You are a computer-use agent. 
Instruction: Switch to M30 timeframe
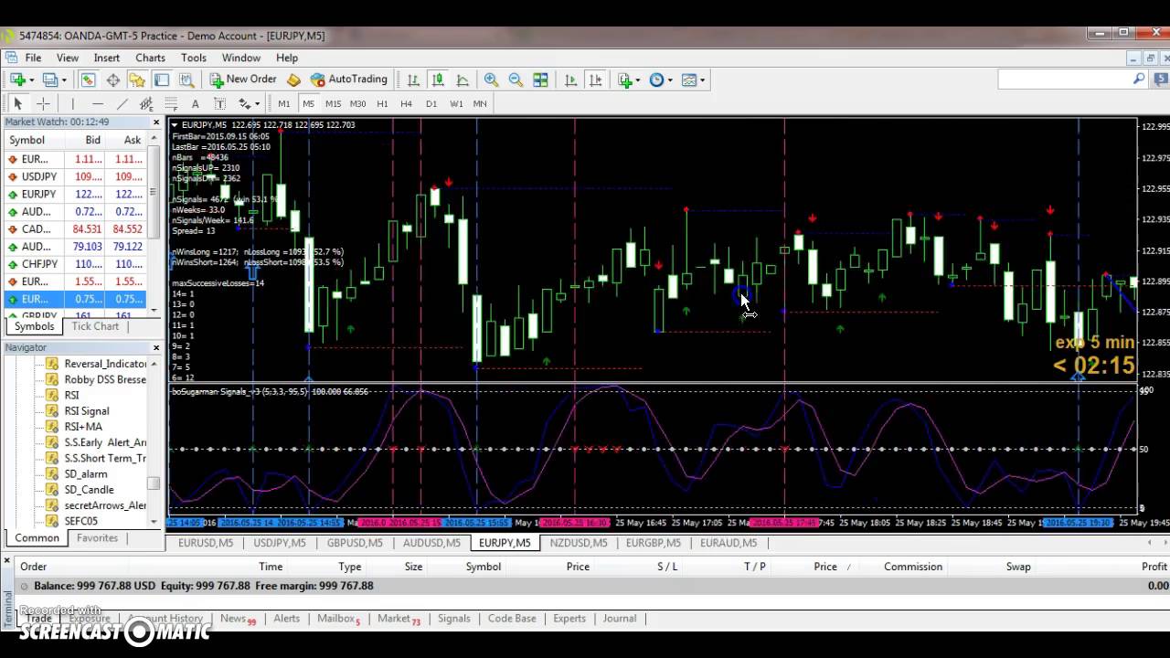point(357,103)
